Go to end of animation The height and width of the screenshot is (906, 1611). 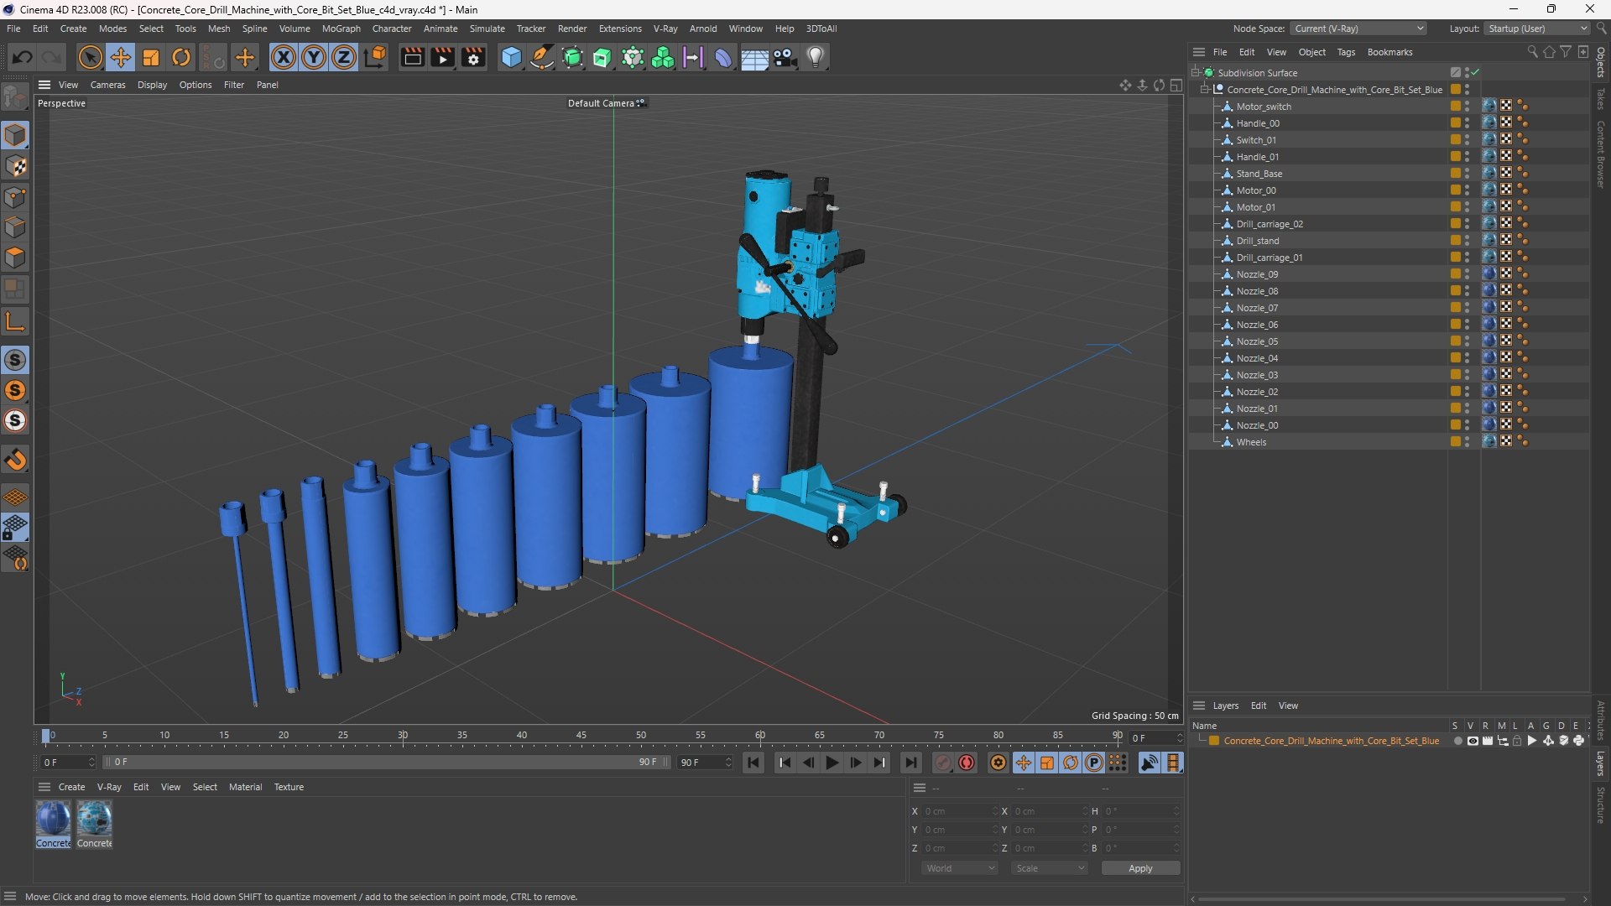click(x=911, y=763)
